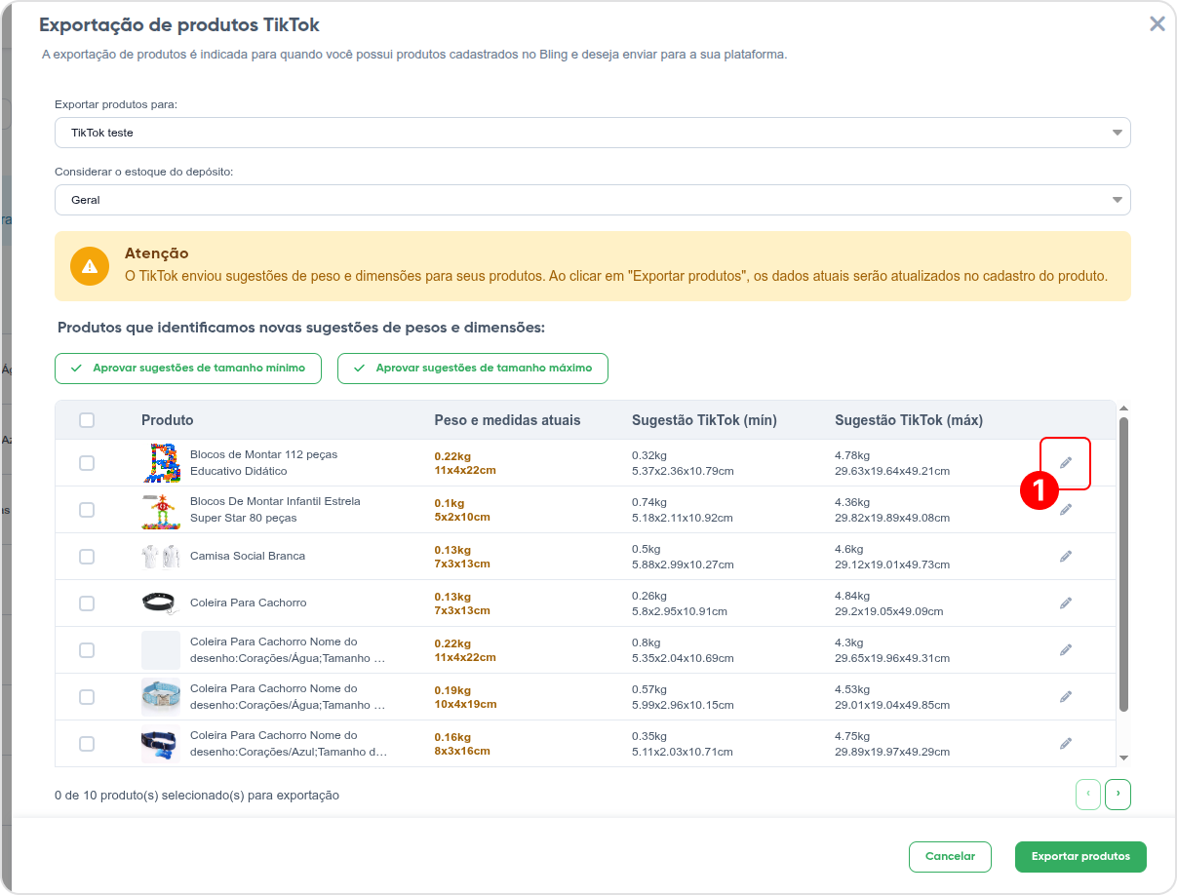
Task: Click pencil icon on the 0.16kg row
Action: click(1066, 743)
